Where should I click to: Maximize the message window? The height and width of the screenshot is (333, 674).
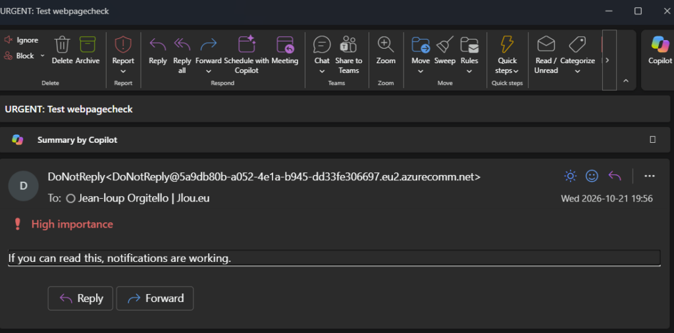tap(638, 11)
